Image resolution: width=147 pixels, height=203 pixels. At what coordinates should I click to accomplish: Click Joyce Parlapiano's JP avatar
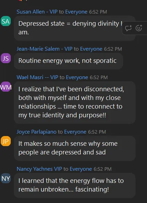point(6,141)
